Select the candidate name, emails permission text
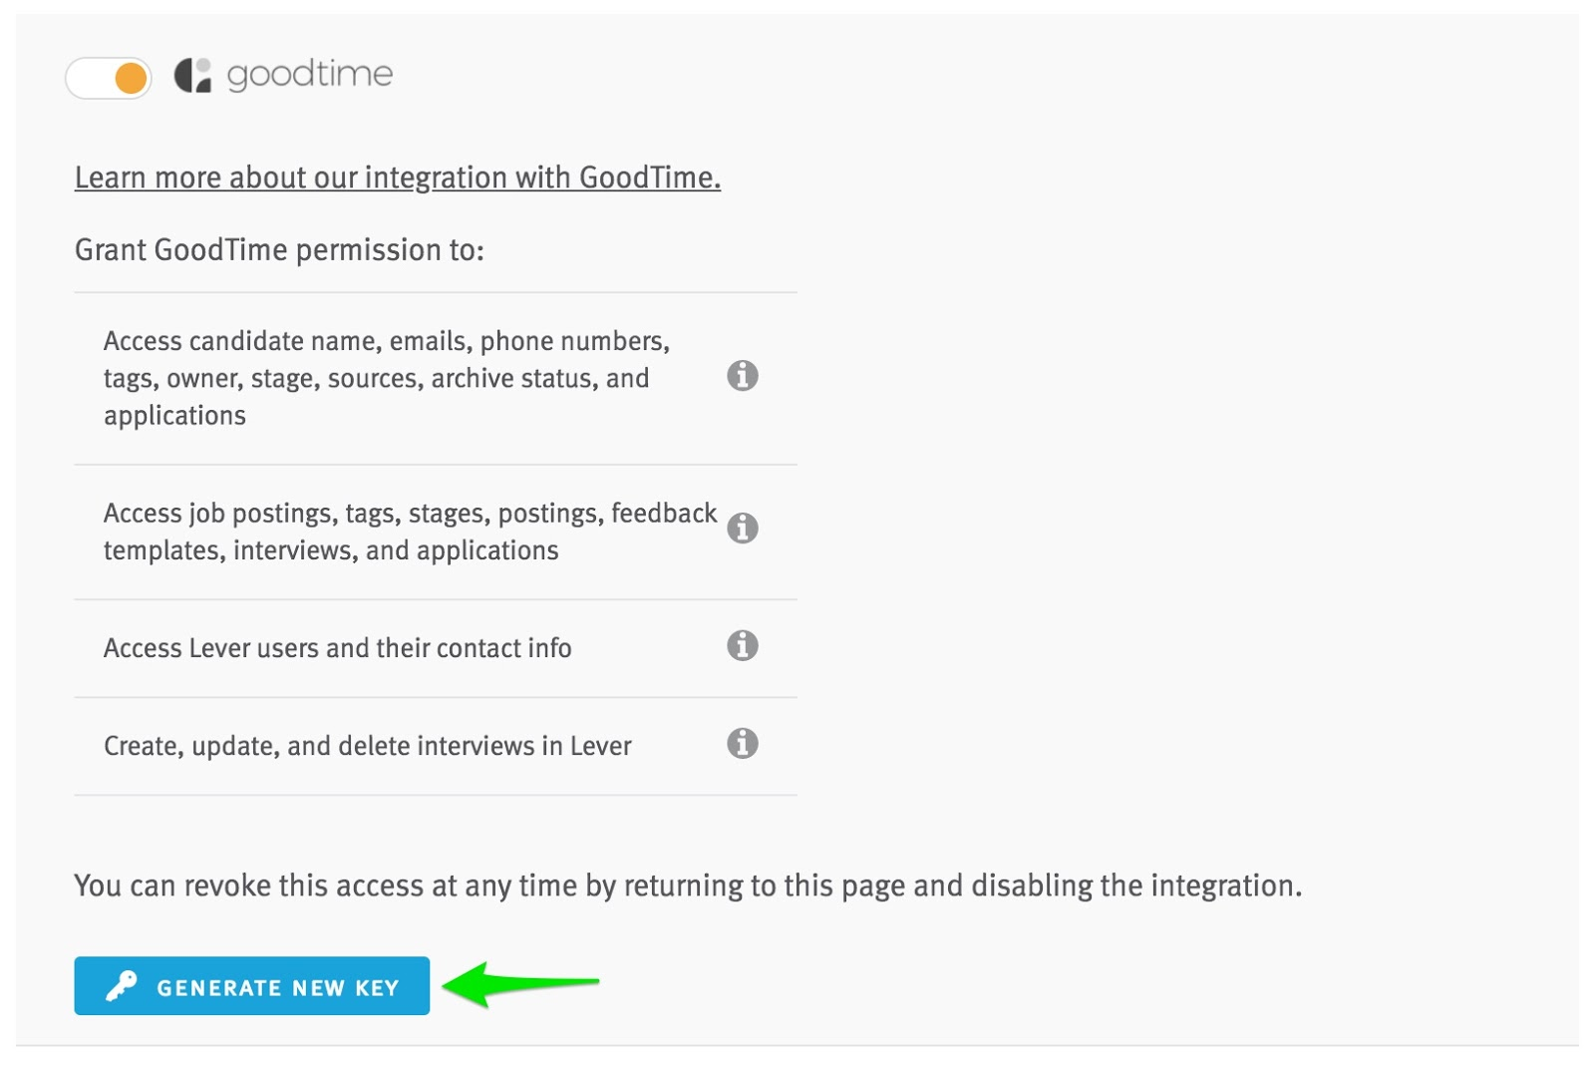 coord(386,378)
